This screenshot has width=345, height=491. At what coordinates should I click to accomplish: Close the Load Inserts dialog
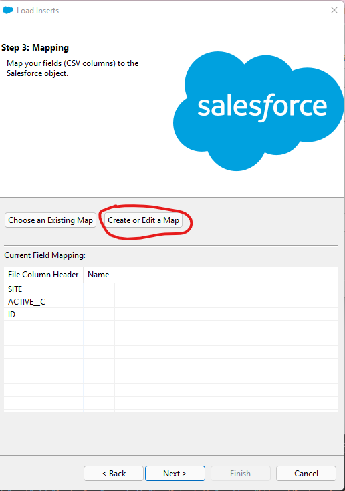(334, 10)
